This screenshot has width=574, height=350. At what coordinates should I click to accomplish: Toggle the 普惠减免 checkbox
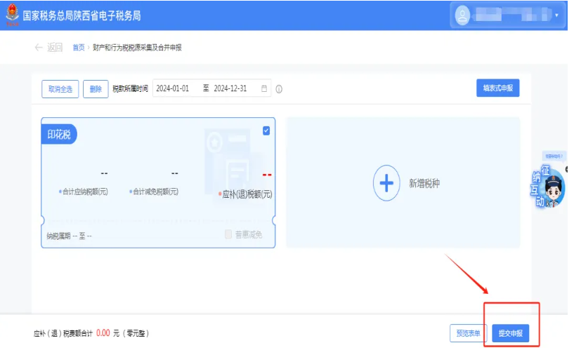pyautogui.click(x=228, y=234)
